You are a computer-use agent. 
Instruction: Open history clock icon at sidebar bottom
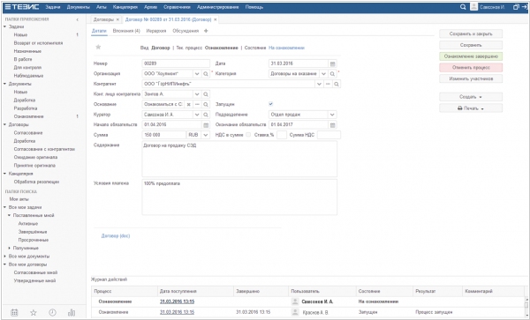[x=52, y=313]
